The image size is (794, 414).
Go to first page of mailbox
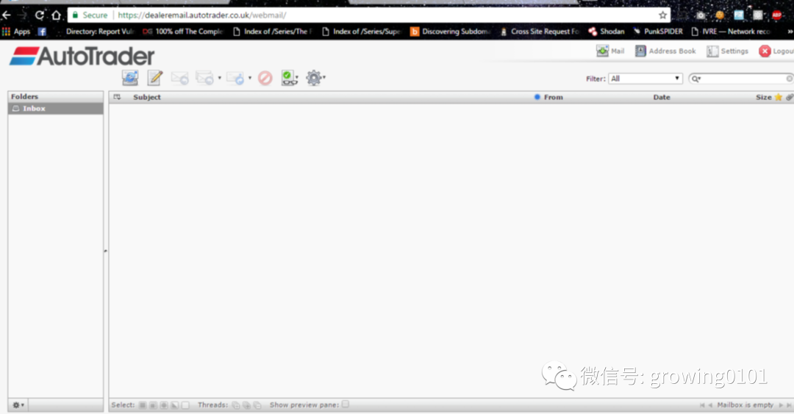click(x=702, y=405)
